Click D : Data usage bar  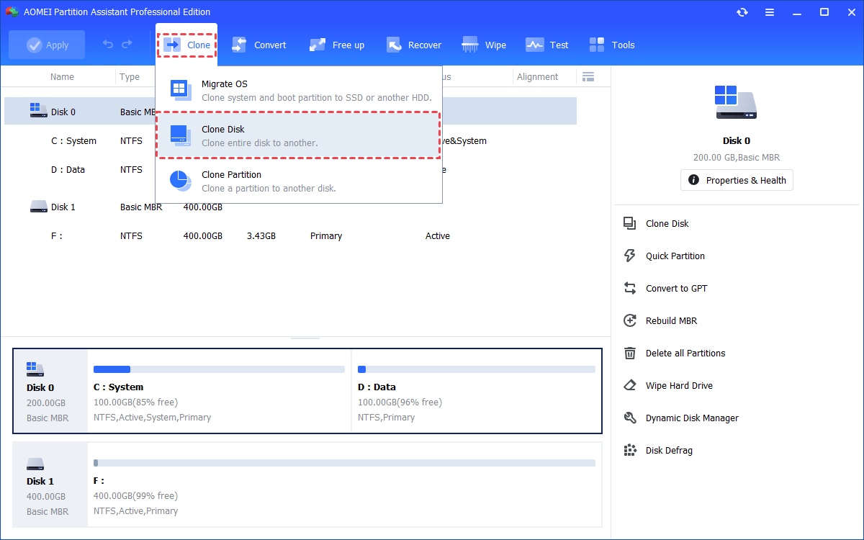click(x=477, y=369)
